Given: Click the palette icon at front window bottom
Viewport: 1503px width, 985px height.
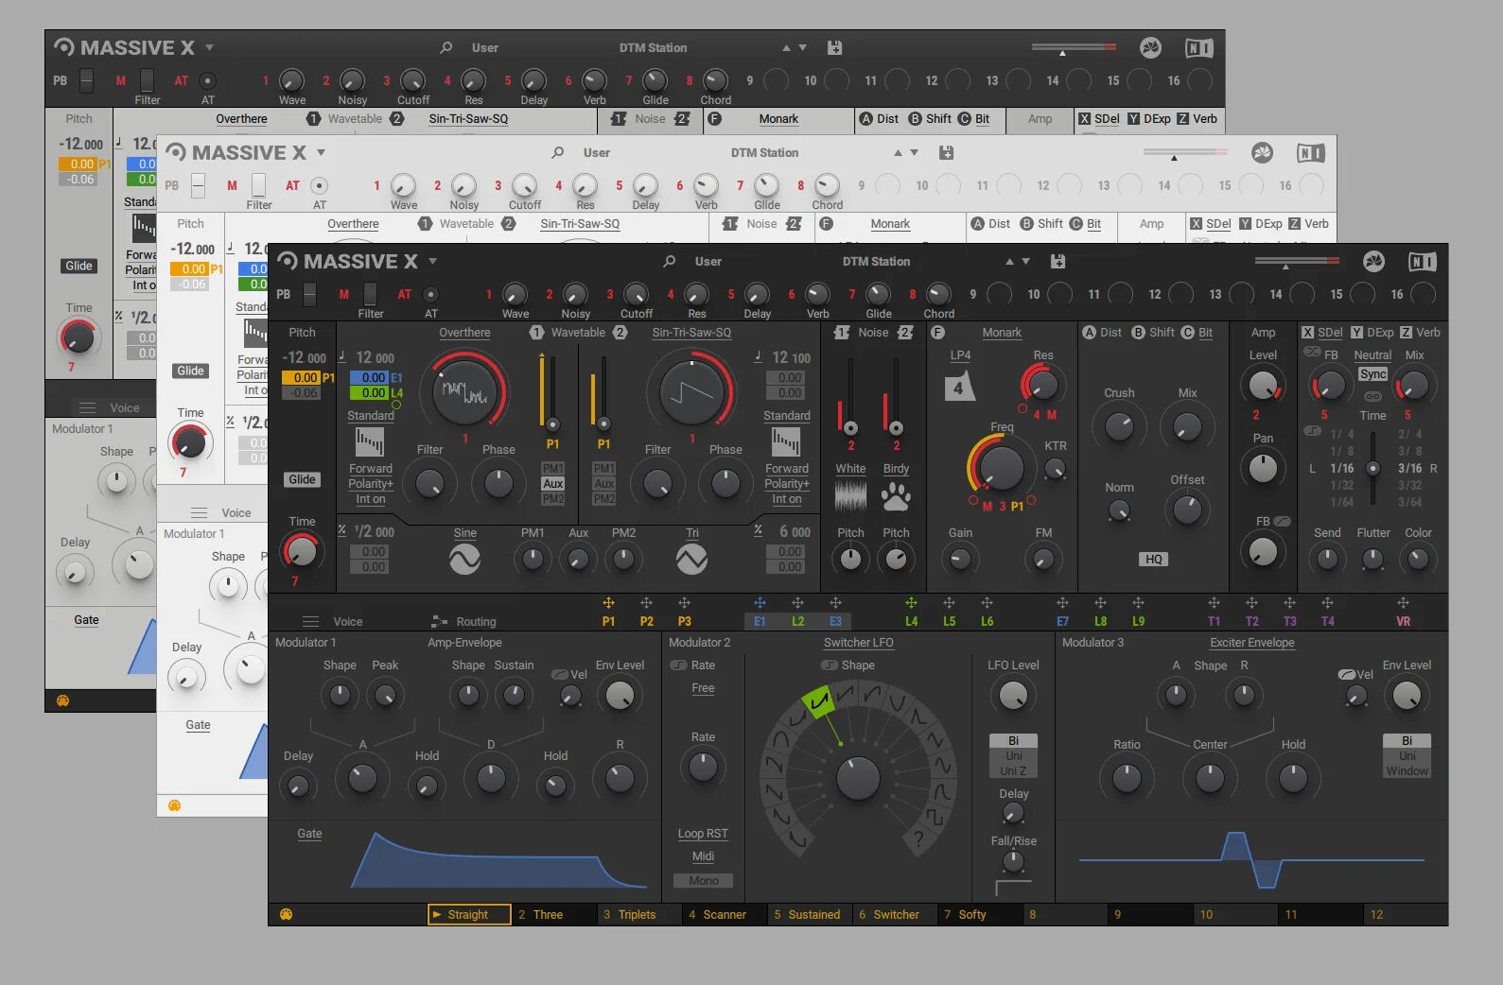Looking at the screenshot, I should pos(286,914).
